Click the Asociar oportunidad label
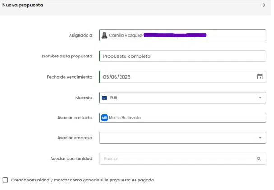This screenshot has height=190, width=274. 71,158
